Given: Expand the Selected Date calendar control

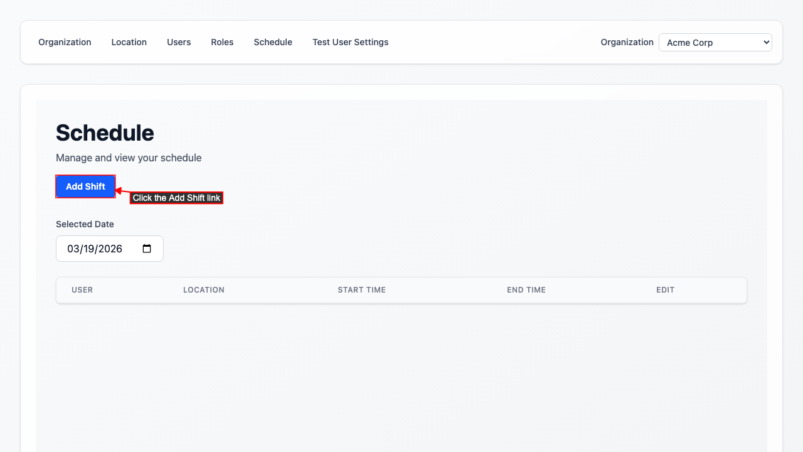Looking at the screenshot, I should pos(146,249).
